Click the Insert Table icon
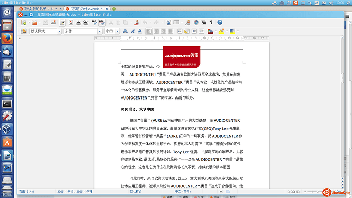The image size is (352, 198). coord(176,22)
